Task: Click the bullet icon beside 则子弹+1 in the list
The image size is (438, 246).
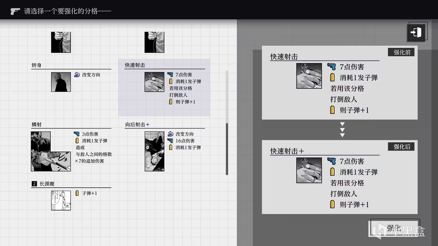Action: pyautogui.click(x=170, y=102)
